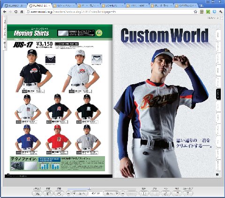The image size is (225, 198).
Task: Click the テクノファイン banner heading
Action: (23, 159)
